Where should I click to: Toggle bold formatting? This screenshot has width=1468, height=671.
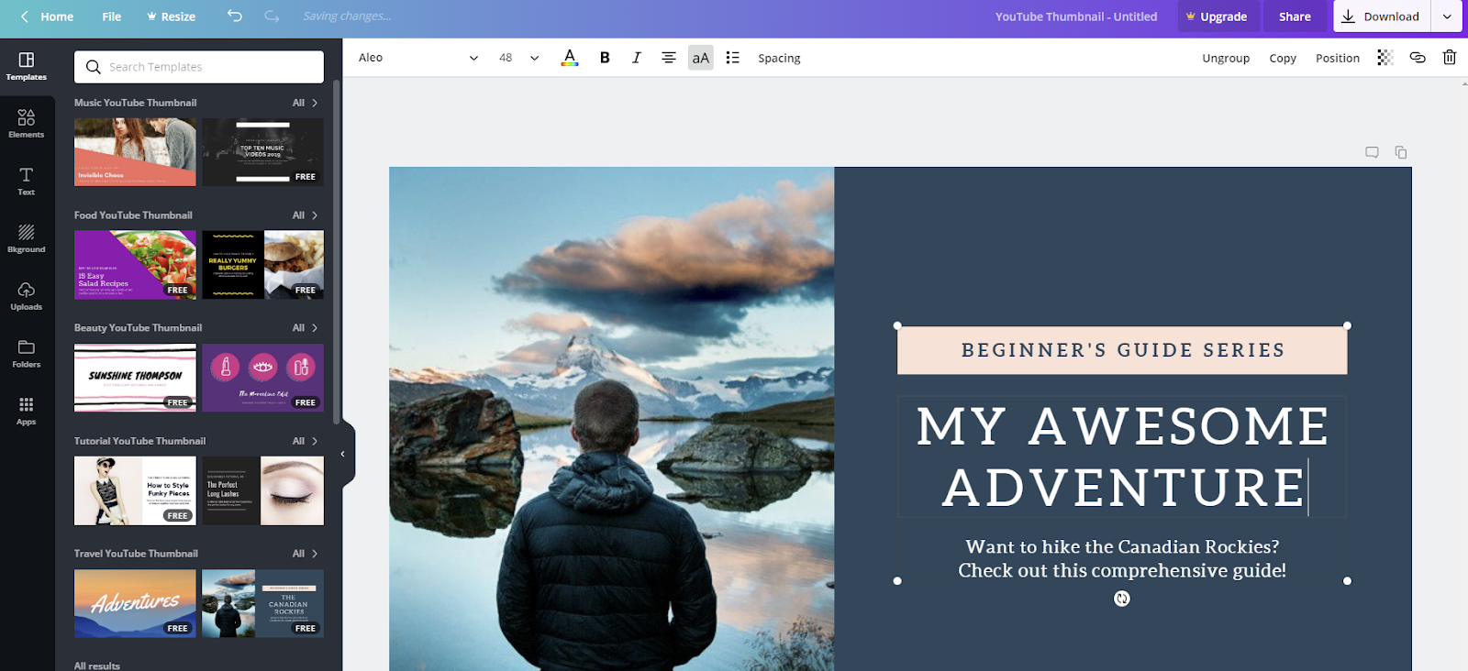[605, 58]
